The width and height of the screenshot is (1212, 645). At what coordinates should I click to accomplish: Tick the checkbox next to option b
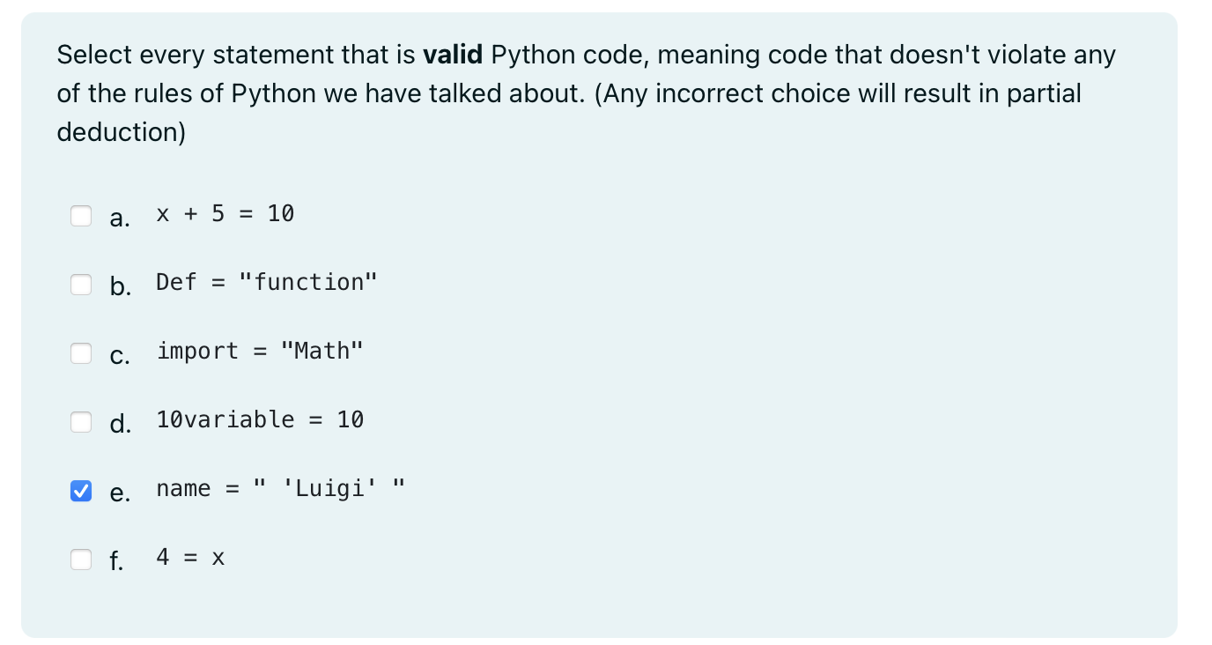pyautogui.click(x=81, y=285)
